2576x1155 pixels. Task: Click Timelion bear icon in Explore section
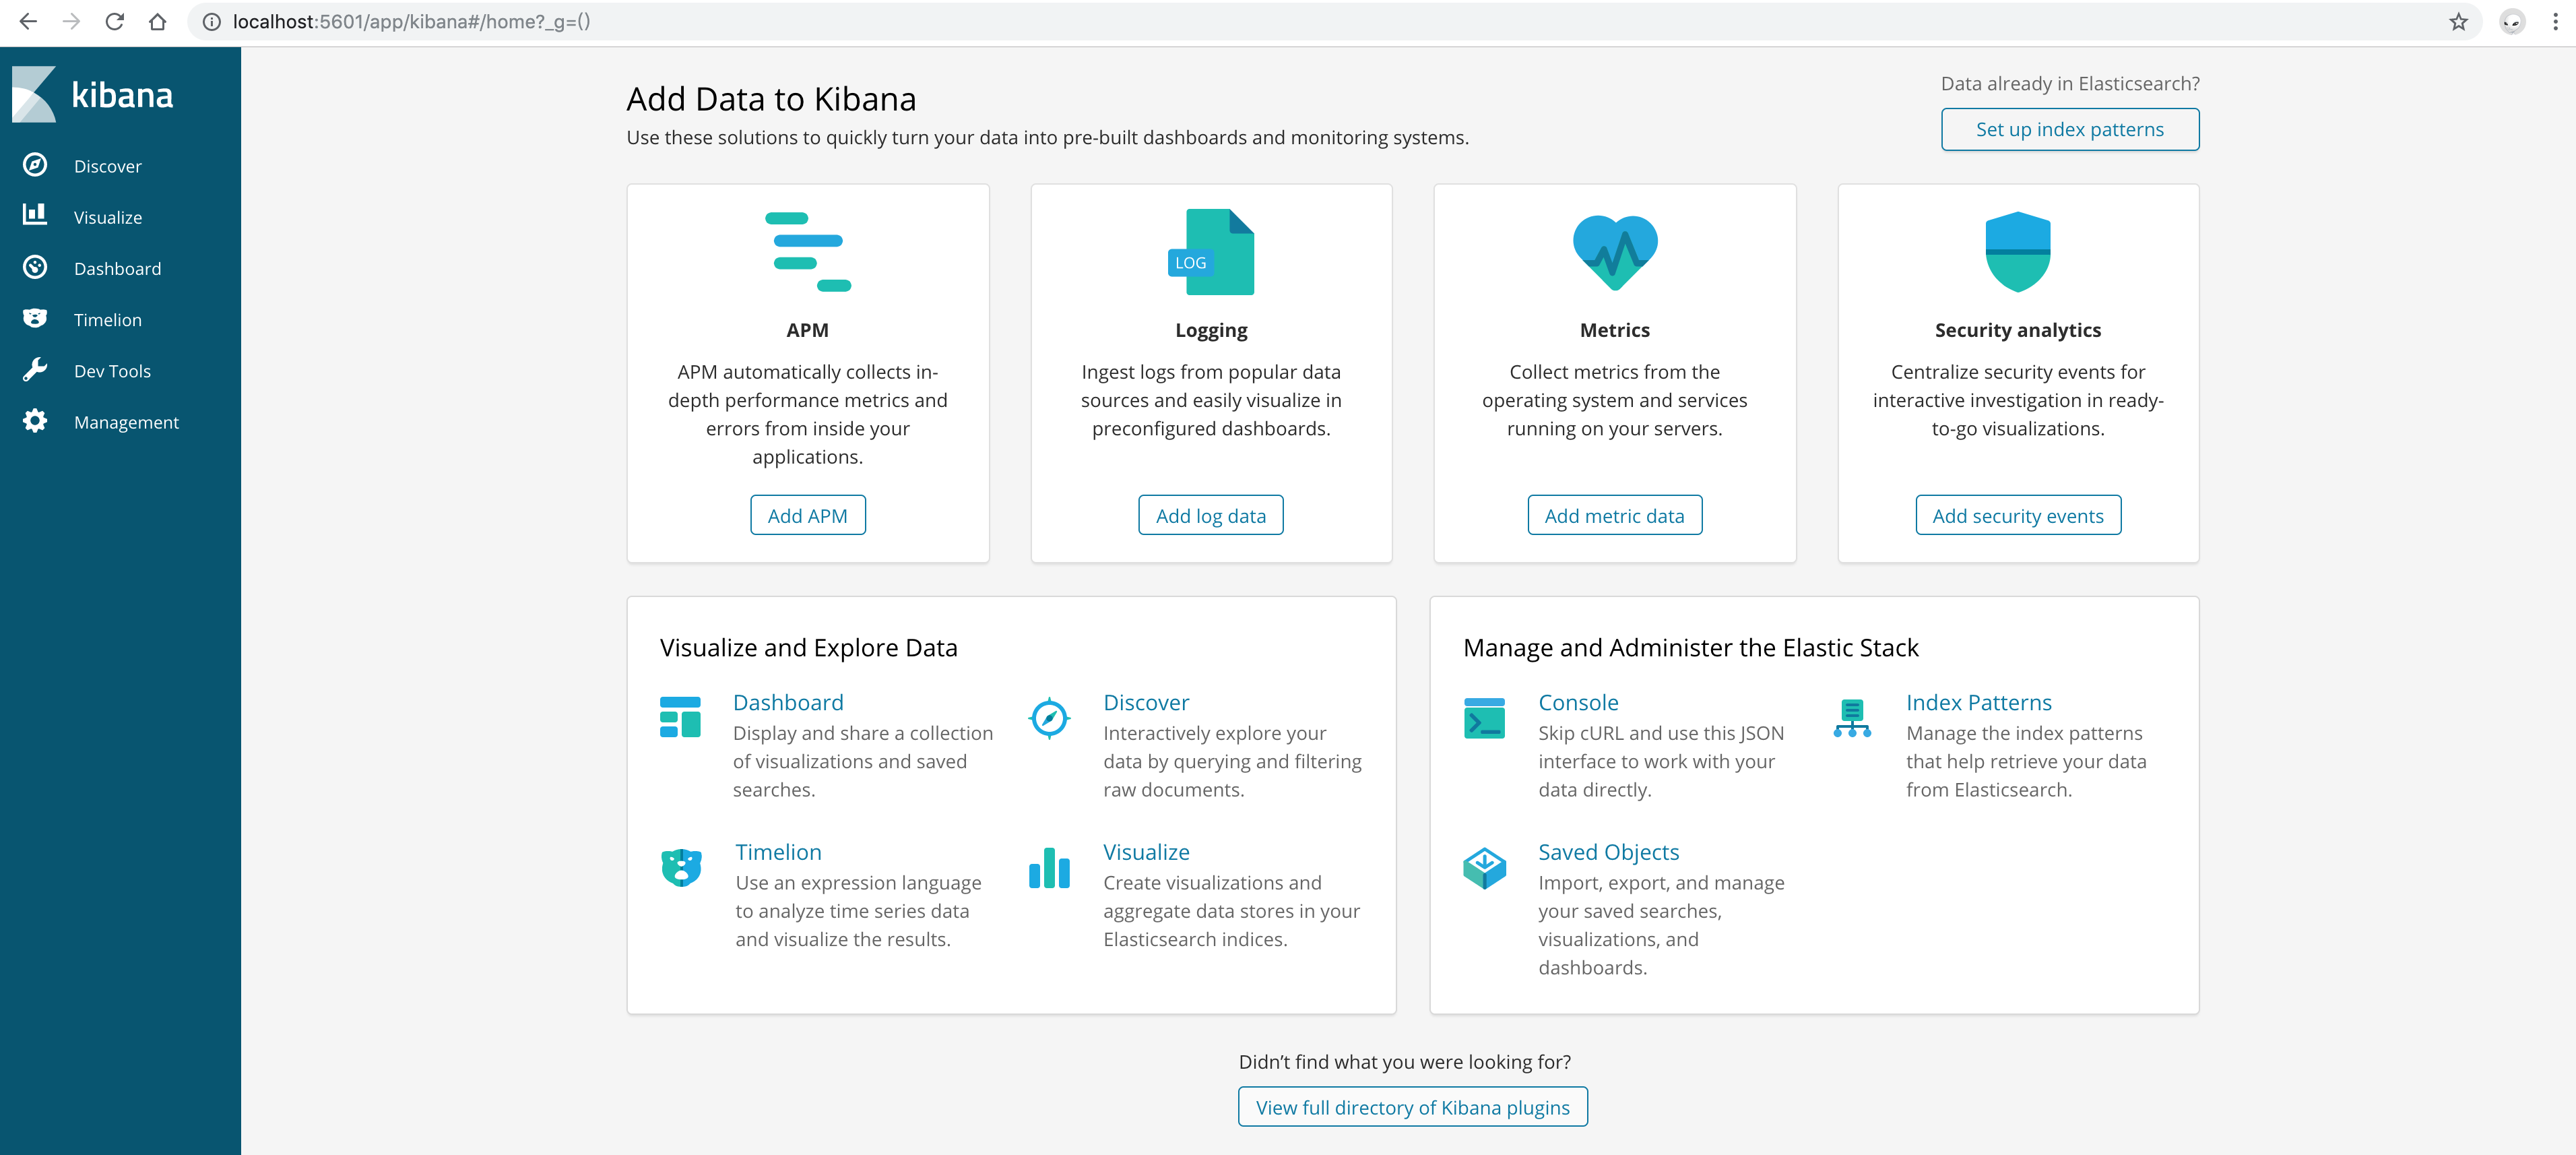(682, 867)
